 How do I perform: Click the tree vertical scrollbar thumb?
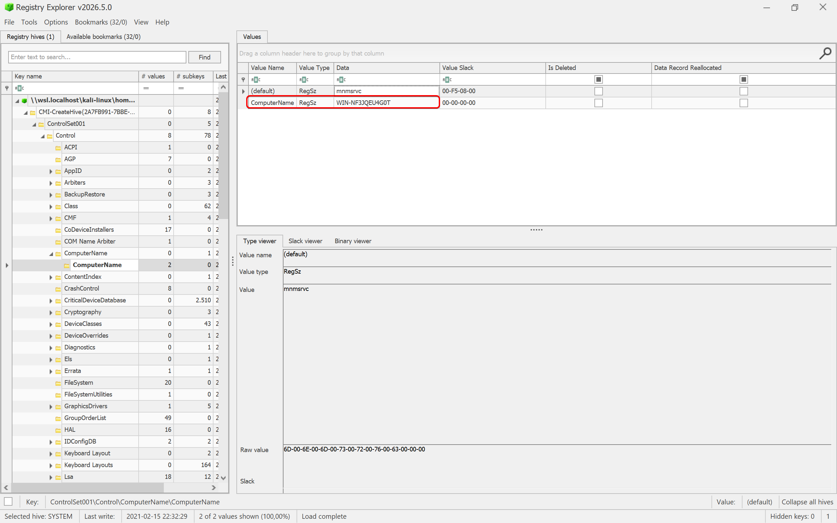223,156
